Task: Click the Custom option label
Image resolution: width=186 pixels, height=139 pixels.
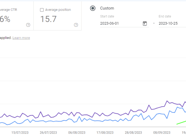Action: point(107,8)
